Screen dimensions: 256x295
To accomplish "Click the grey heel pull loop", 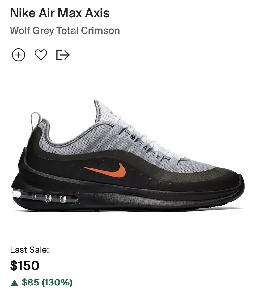I will point(36,120).
